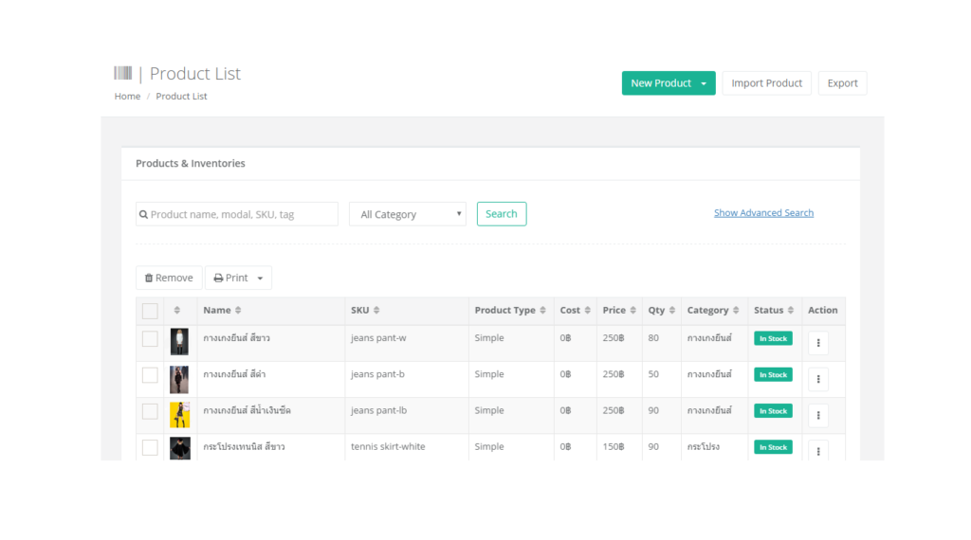Click the barcode icon beside Product List title
This screenshot has width=971, height=540.
pyautogui.click(x=123, y=73)
